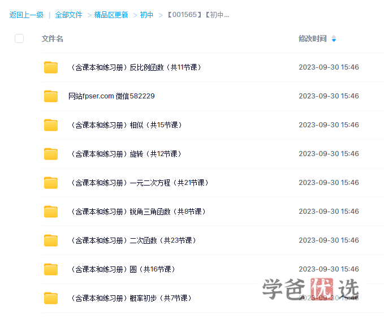384x323 pixels.
Task: Navigate to the 初中 breadcrumb
Action: [x=146, y=15]
